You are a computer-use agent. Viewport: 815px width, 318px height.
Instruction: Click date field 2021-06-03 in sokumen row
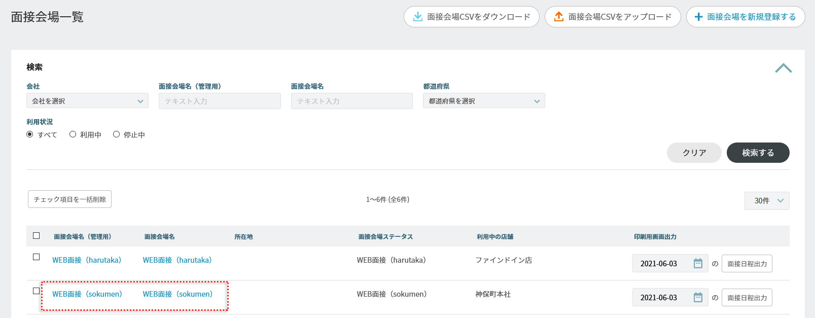coord(670,297)
